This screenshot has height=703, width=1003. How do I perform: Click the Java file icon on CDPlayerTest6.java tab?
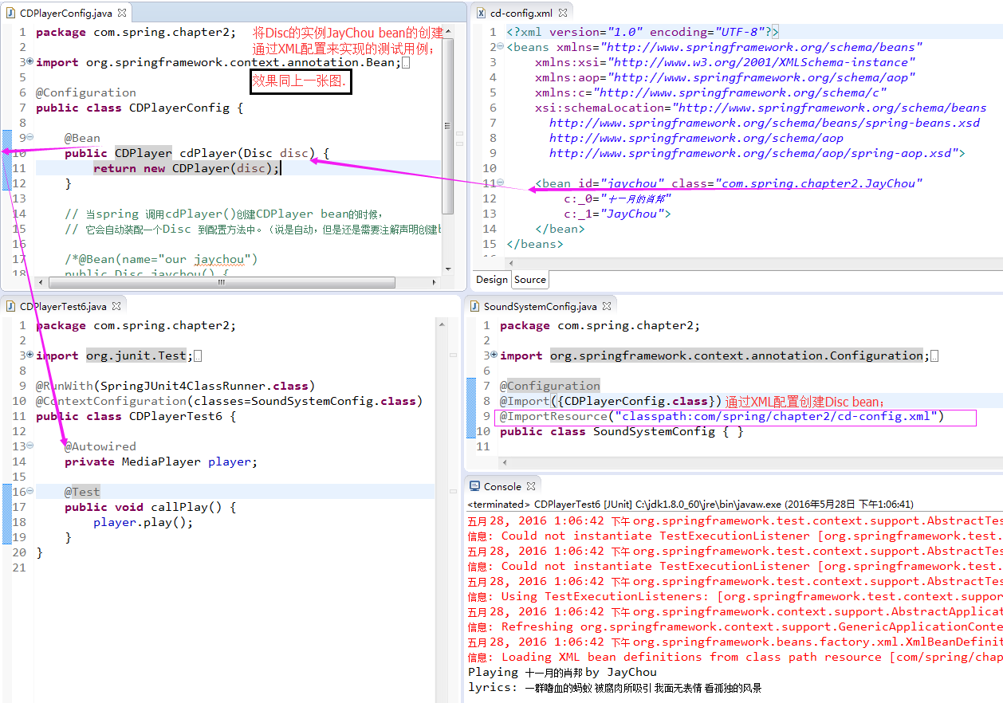(x=11, y=306)
